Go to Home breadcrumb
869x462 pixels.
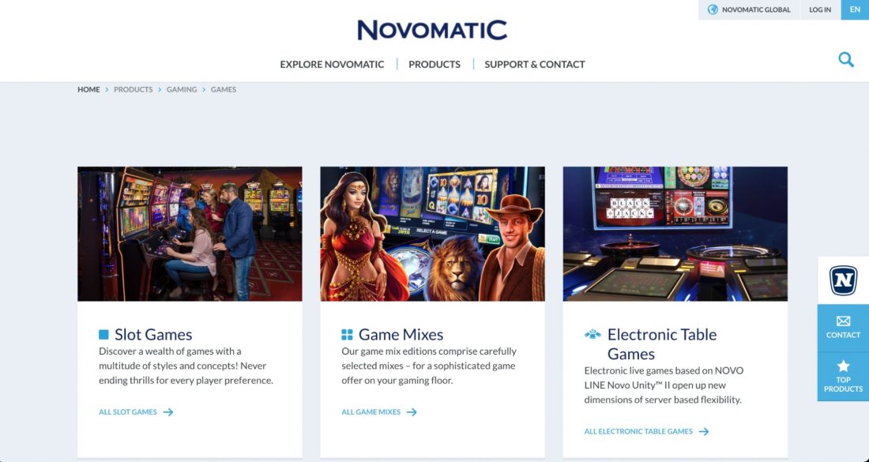[88, 89]
